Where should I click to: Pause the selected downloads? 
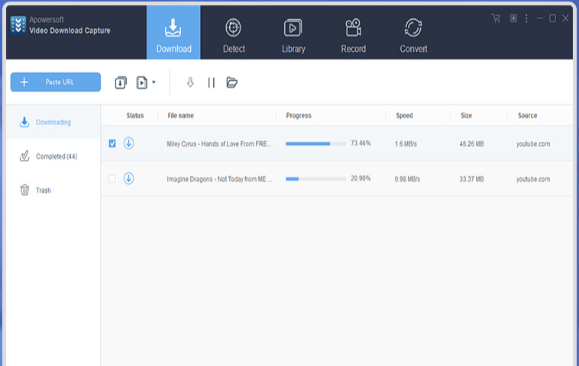tap(212, 82)
